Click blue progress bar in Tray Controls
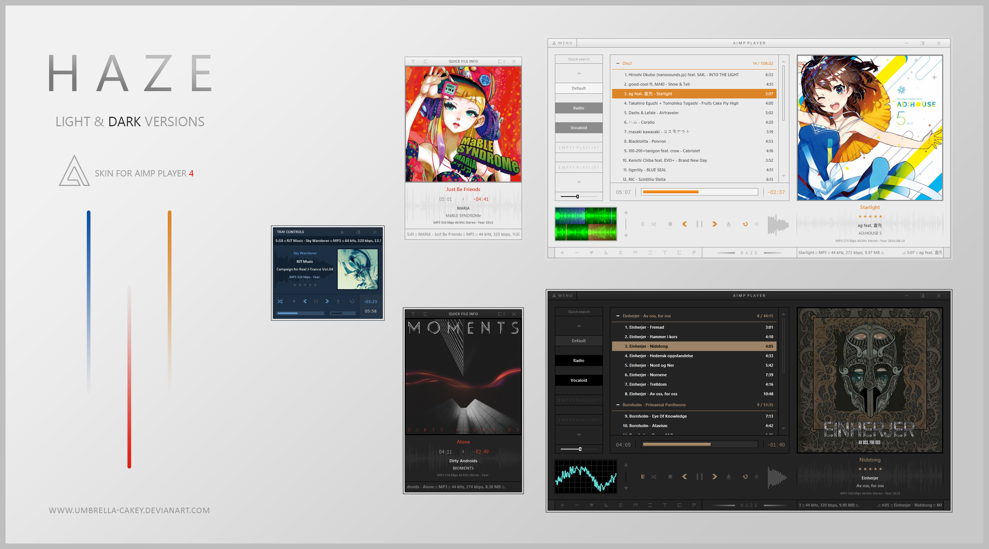989x549 pixels. [301, 313]
